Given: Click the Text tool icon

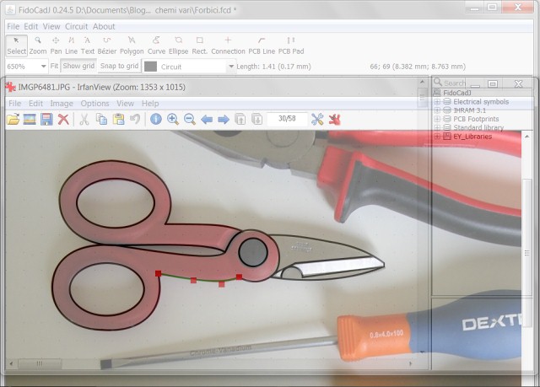Looking at the screenshot, I should (x=86, y=45).
